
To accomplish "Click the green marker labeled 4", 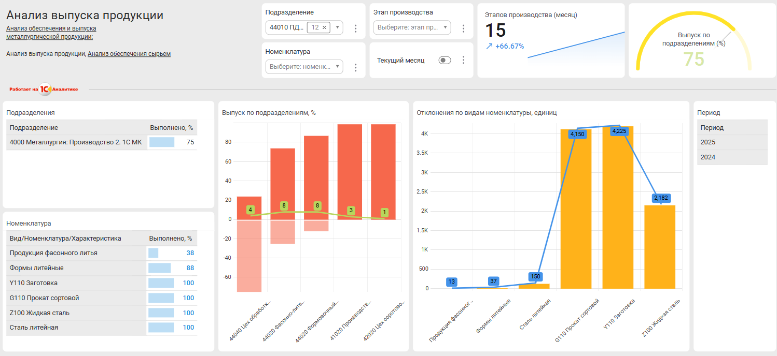I will pos(251,210).
